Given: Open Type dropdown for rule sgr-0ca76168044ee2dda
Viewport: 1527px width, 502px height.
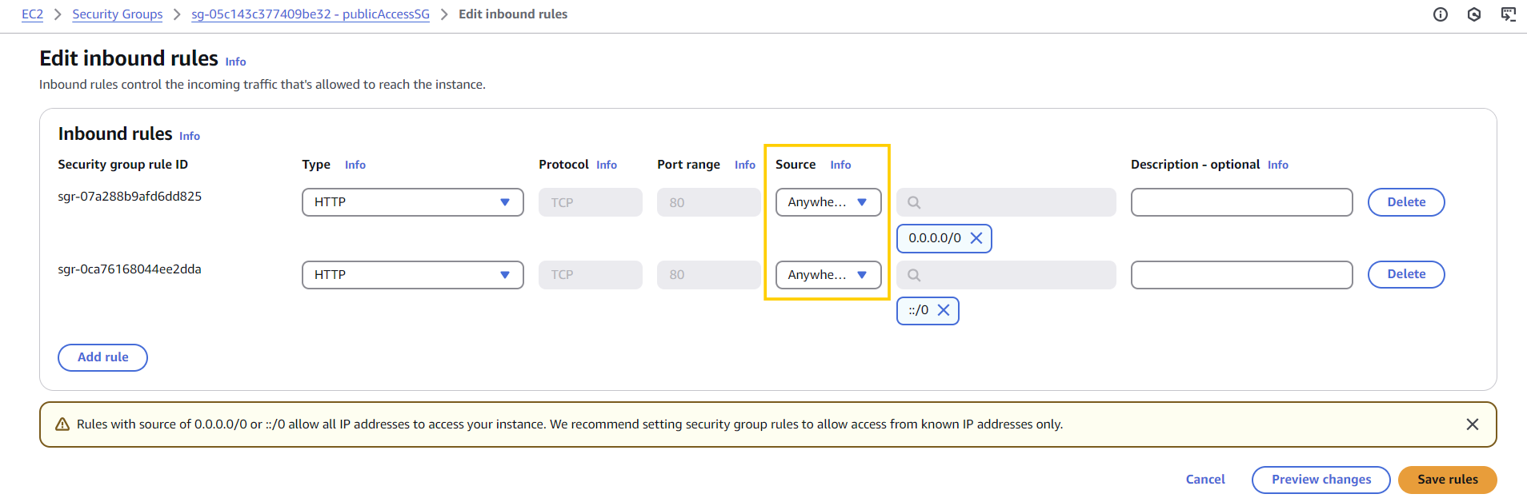Looking at the screenshot, I should tap(412, 275).
